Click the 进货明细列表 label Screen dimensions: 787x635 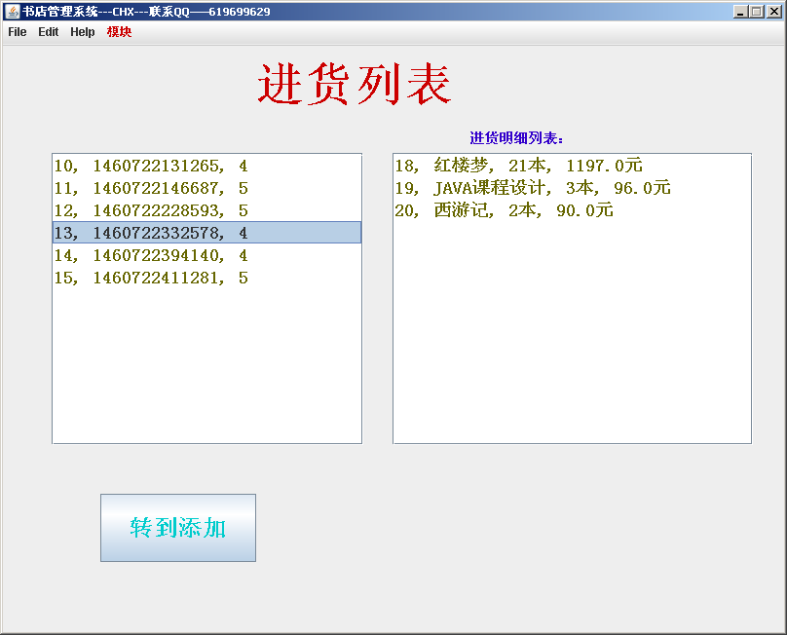[x=516, y=138]
